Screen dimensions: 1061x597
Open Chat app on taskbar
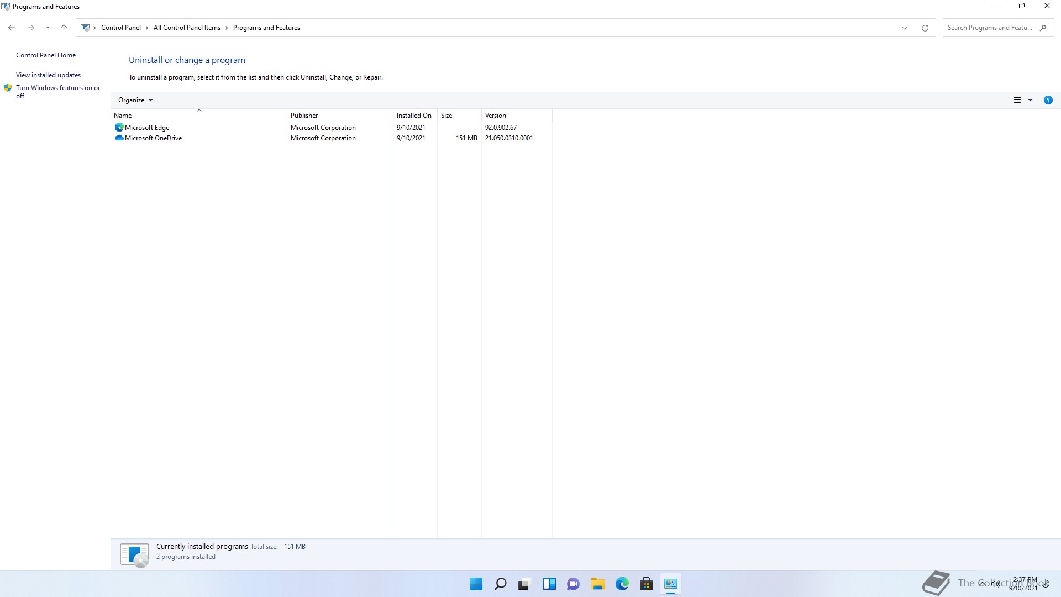point(573,584)
